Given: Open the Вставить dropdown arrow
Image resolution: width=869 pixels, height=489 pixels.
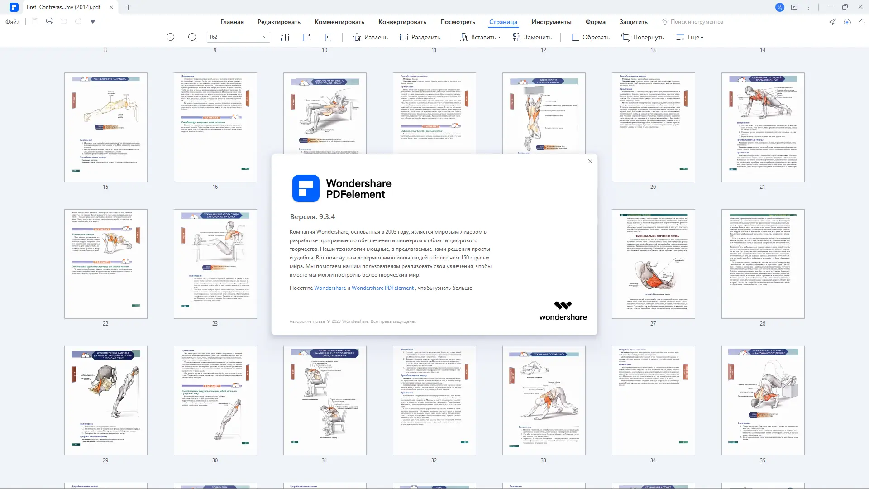Looking at the screenshot, I should pyautogui.click(x=498, y=38).
